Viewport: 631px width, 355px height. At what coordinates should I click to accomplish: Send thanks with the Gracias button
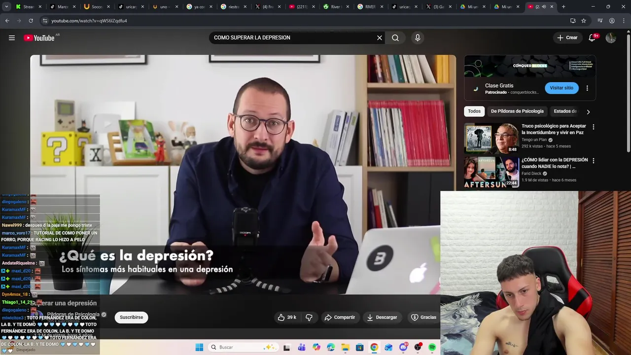(x=424, y=317)
